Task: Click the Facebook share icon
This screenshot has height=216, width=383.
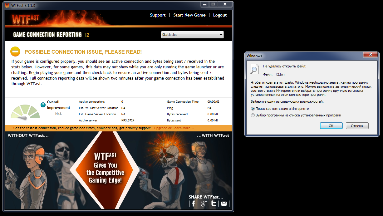Action: pyautogui.click(x=194, y=204)
